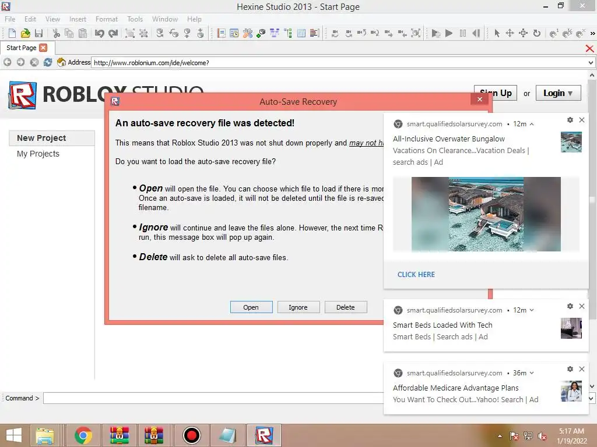Click the Zoom to extents camera icon
Screen dimensions: 597x447
416,33
